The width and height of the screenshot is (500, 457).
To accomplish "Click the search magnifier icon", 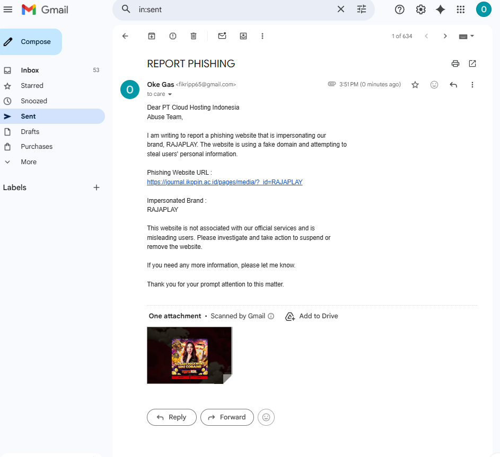I will point(126,9).
